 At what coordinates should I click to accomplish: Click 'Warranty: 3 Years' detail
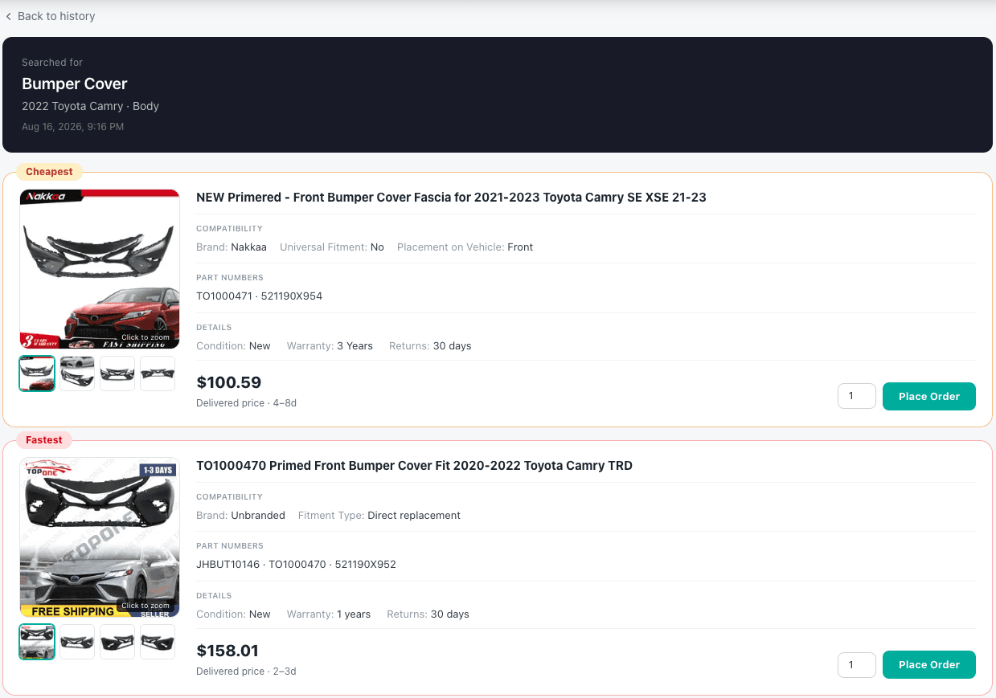(x=328, y=346)
